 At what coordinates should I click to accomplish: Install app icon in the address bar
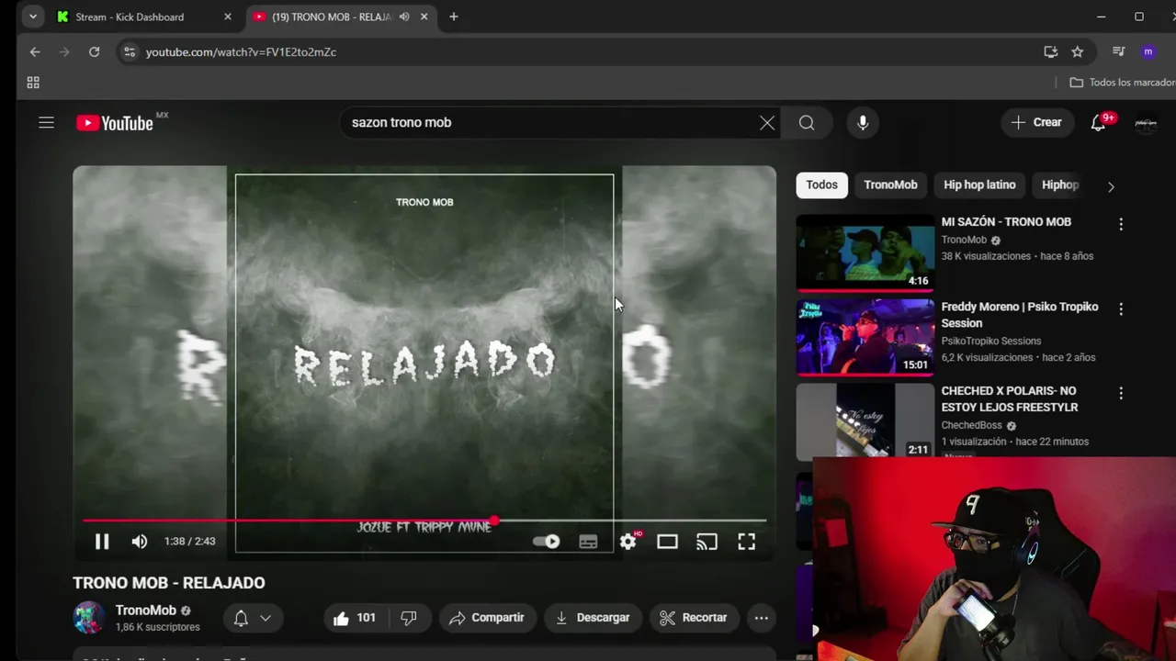point(1051,52)
